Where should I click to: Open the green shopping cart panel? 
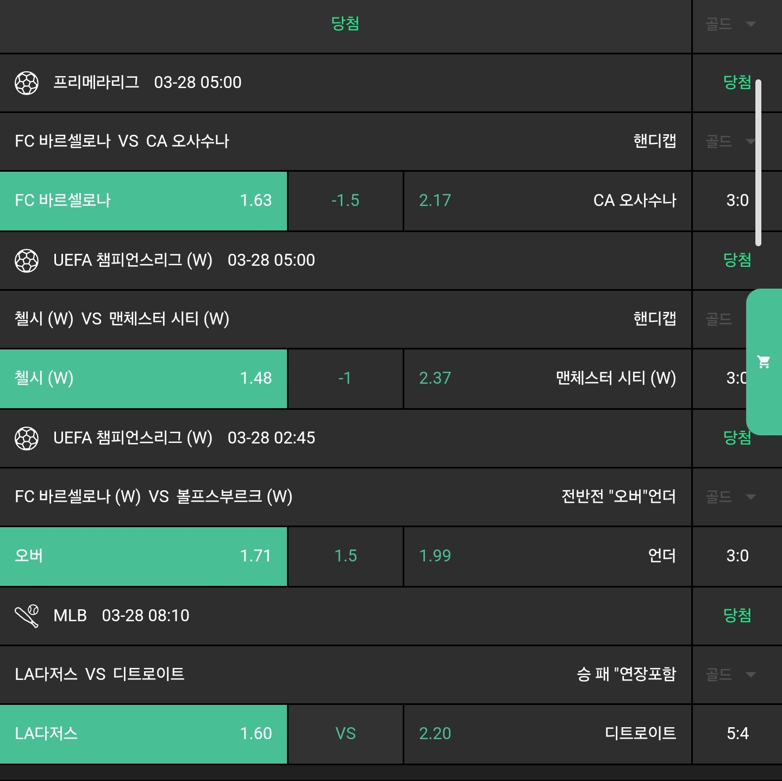click(x=764, y=362)
